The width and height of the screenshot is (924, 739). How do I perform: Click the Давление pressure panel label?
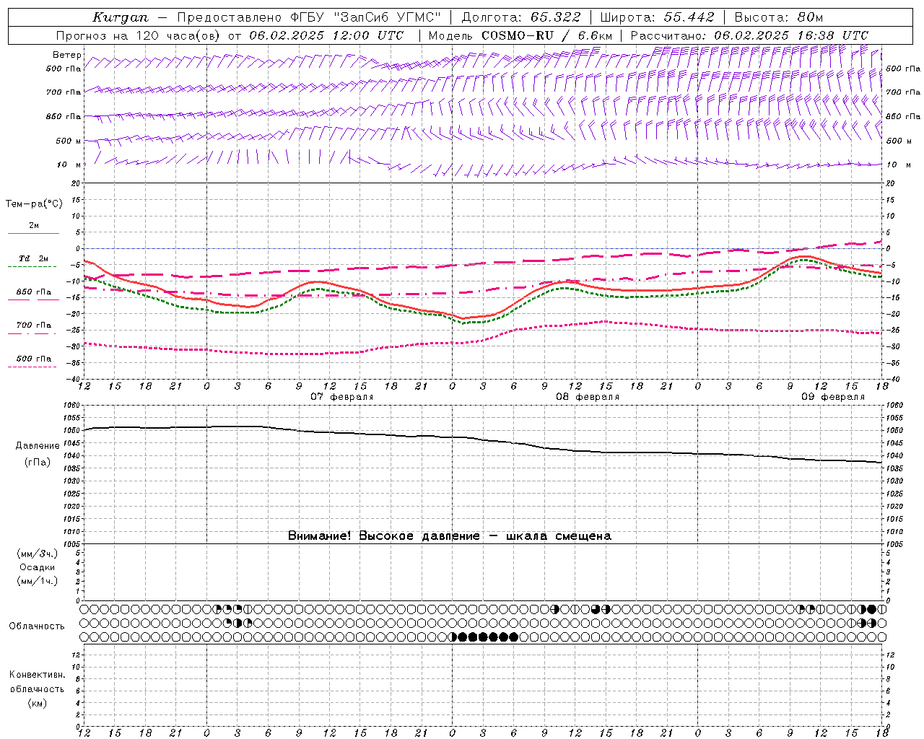38,446
